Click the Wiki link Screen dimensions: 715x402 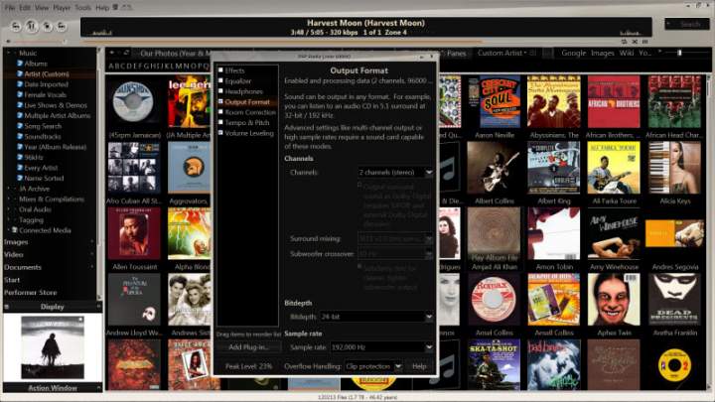tap(627, 53)
